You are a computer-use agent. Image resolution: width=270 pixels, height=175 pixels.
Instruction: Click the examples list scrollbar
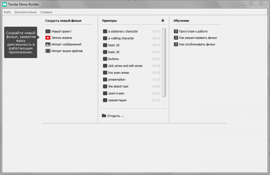[164, 63]
